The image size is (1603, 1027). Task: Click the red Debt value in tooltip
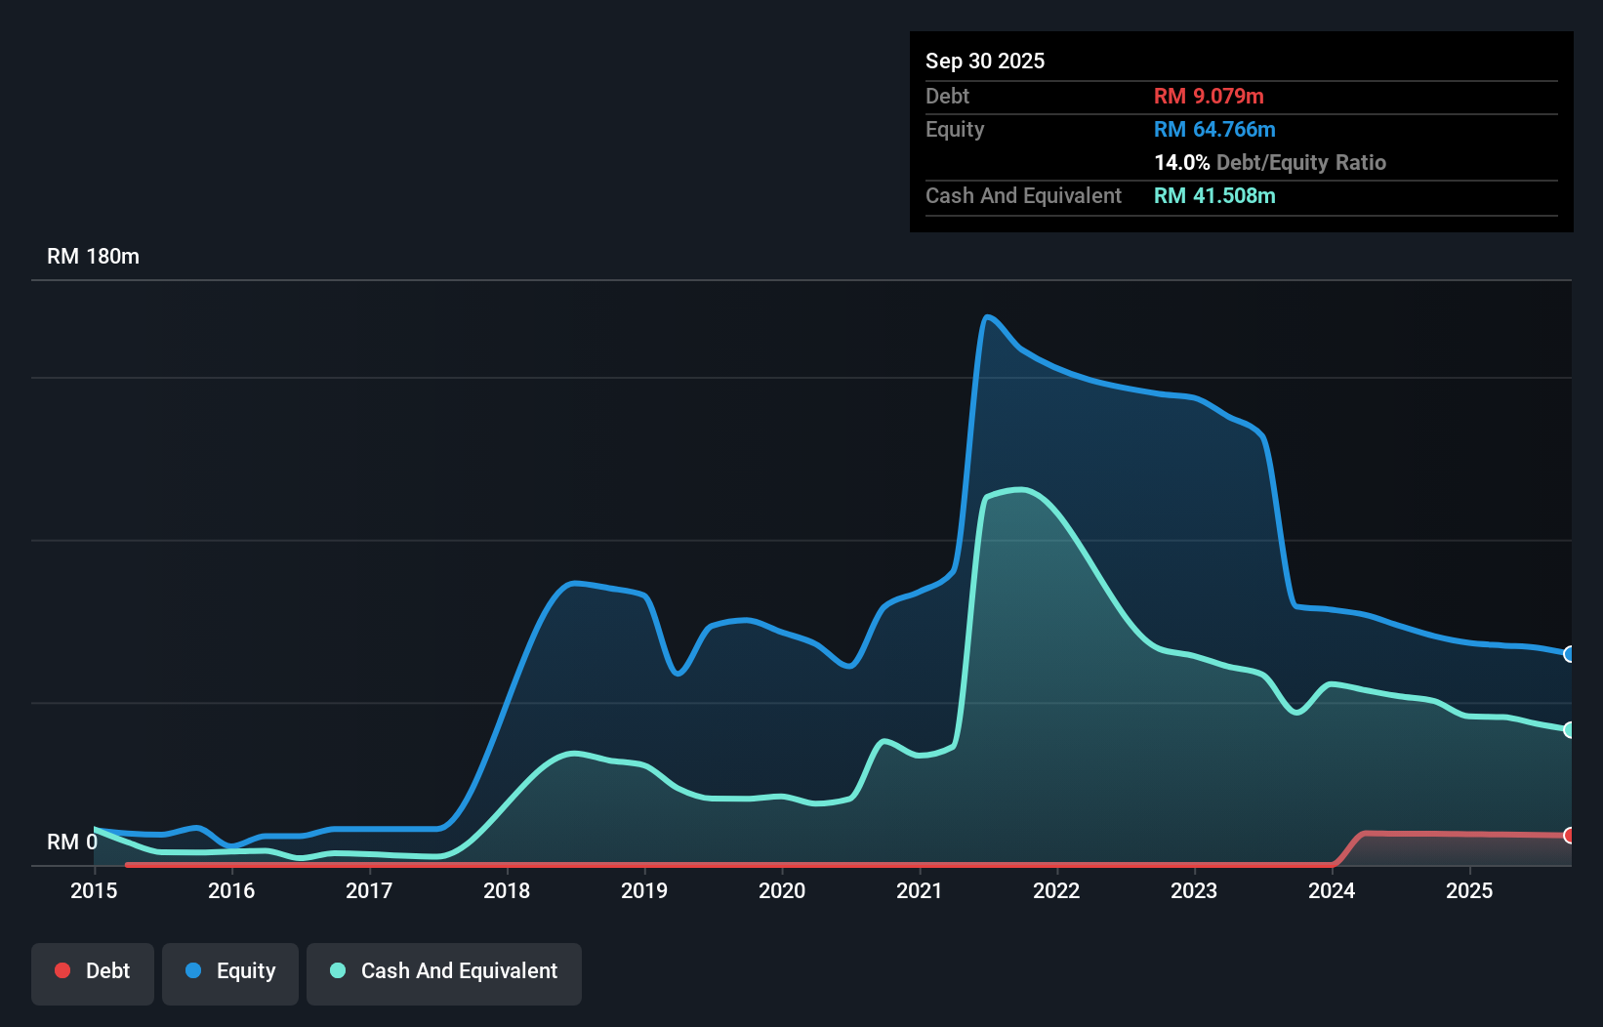click(x=1209, y=96)
